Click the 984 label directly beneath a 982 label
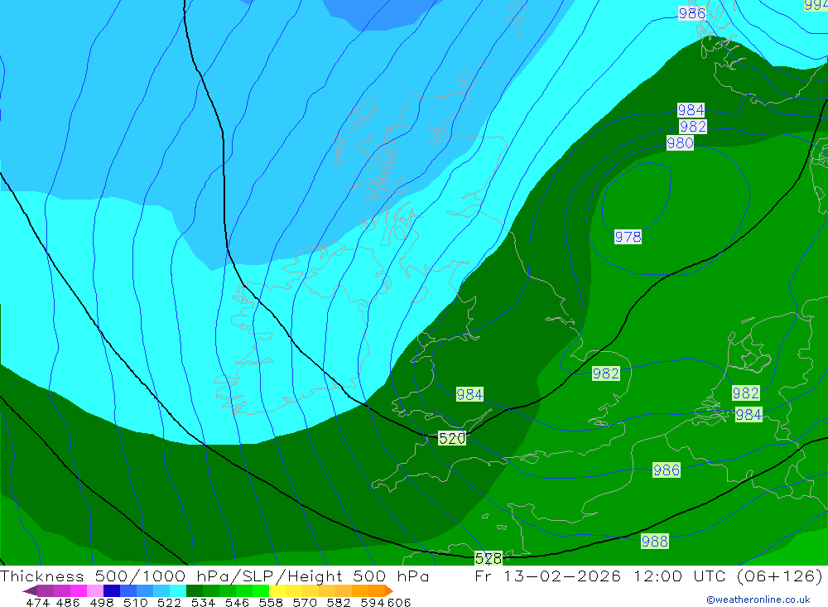The width and height of the screenshot is (828, 607). pyautogui.click(x=749, y=415)
